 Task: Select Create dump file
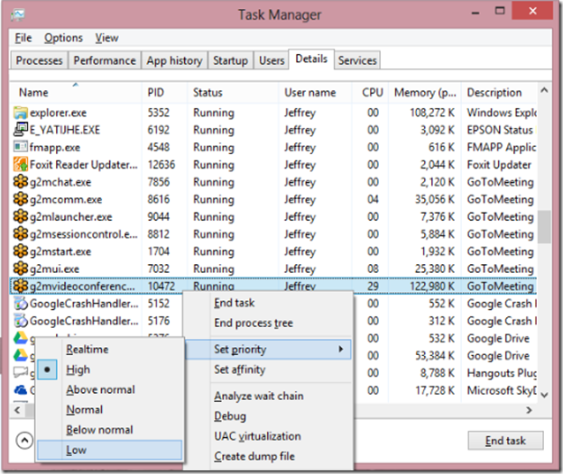tap(254, 457)
